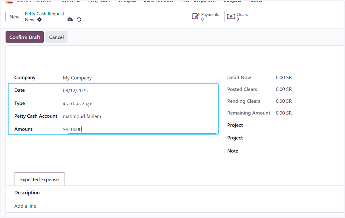The height and width of the screenshot is (218, 345).
Task: Click the New record button
Action: (14, 17)
